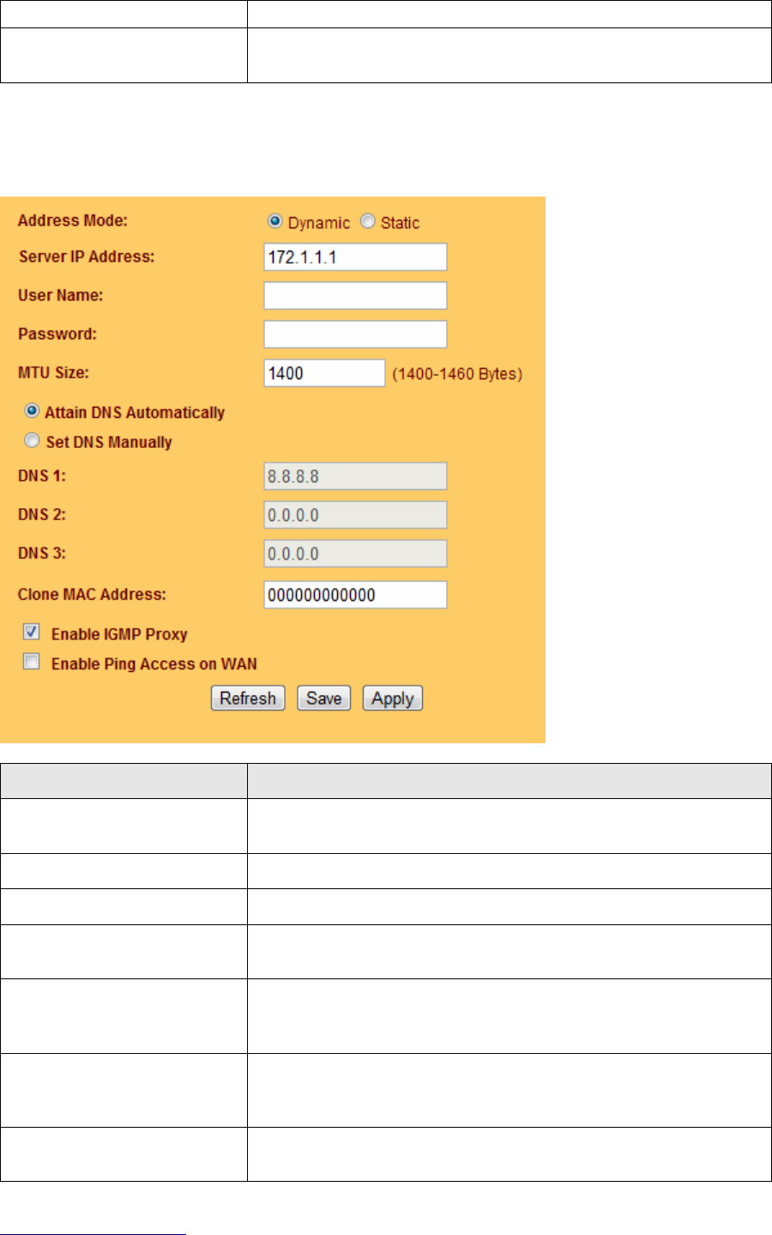Click the Clone MAC Address field
This screenshot has height=1235, width=772.
[355, 595]
